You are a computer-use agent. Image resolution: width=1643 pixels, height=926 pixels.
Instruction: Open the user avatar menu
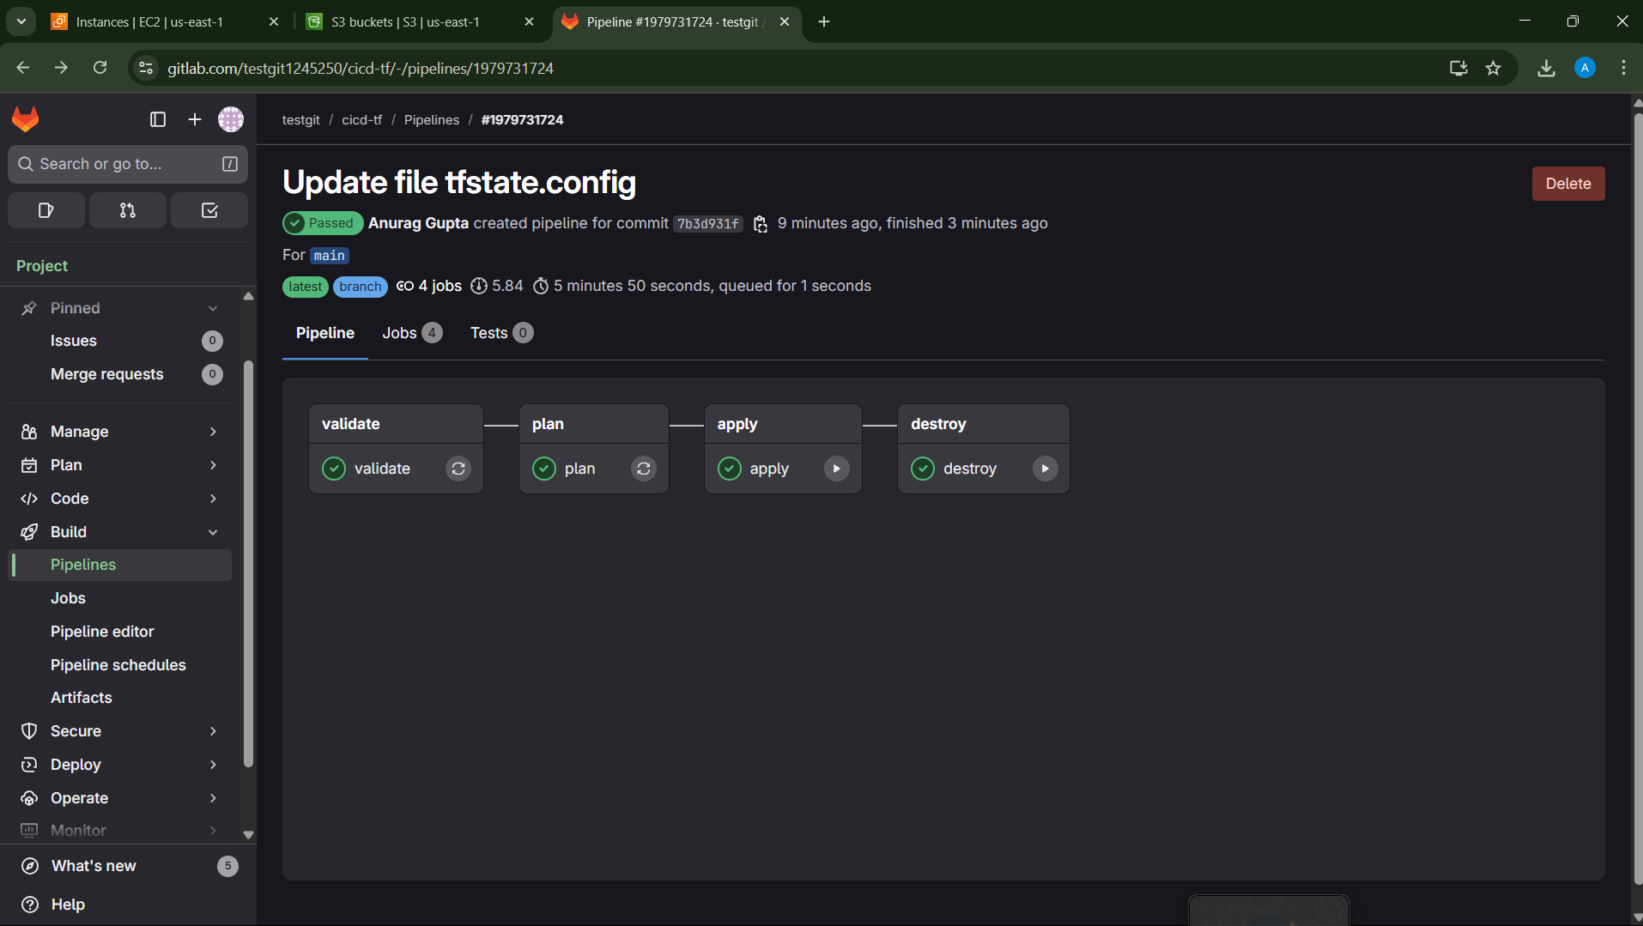pos(231,119)
